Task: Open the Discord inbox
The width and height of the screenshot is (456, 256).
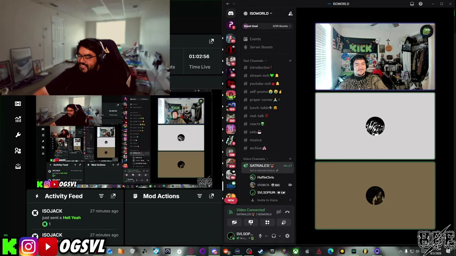Action: coord(412,4)
